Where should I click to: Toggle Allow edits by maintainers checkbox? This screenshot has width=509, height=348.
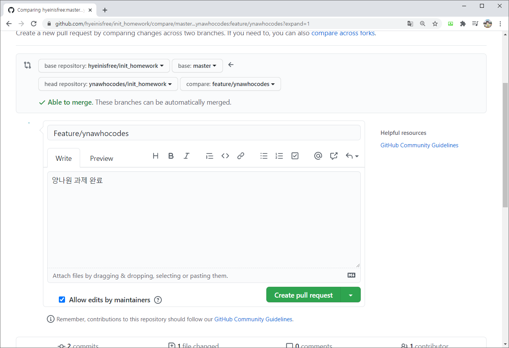62,300
